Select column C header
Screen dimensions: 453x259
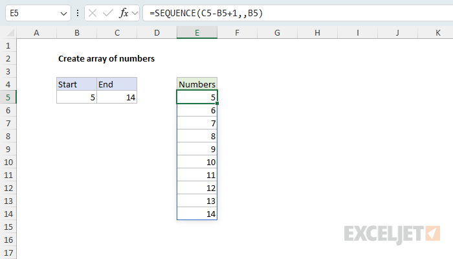pyautogui.click(x=117, y=32)
